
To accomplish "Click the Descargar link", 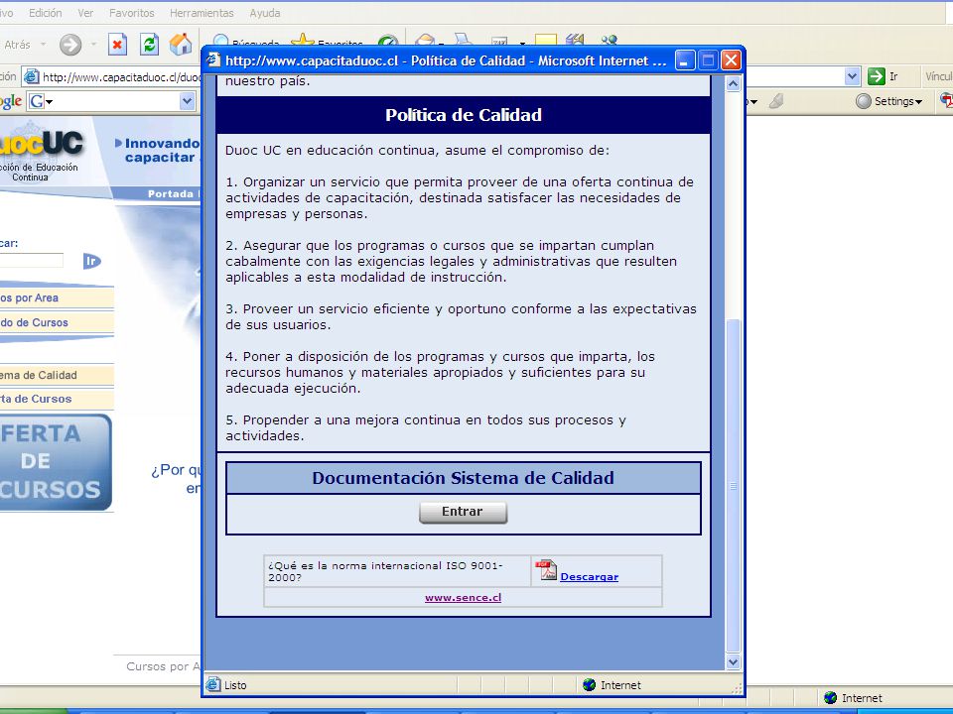I will [x=589, y=577].
